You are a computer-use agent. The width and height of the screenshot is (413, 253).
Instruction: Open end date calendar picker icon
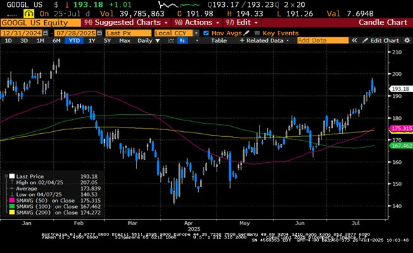pyautogui.click(x=99, y=33)
